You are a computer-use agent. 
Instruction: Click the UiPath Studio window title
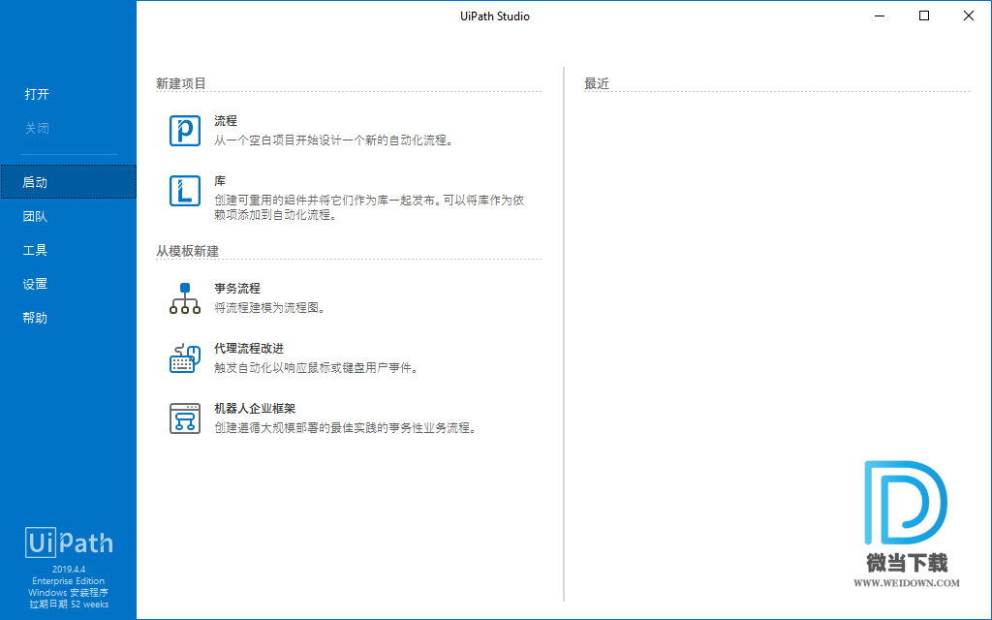(x=495, y=16)
